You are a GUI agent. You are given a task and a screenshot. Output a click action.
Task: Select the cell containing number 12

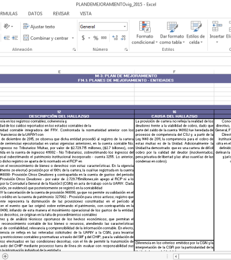point(59,112)
